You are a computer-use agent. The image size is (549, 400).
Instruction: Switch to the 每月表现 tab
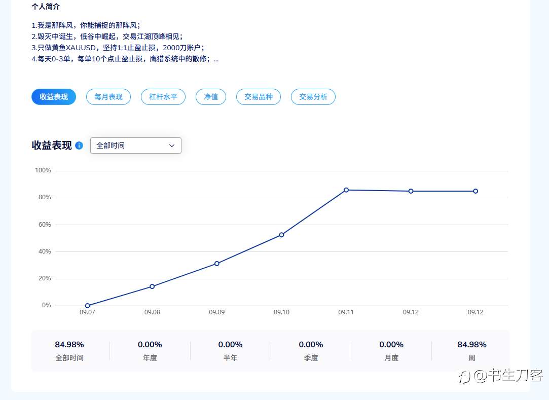tap(108, 97)
